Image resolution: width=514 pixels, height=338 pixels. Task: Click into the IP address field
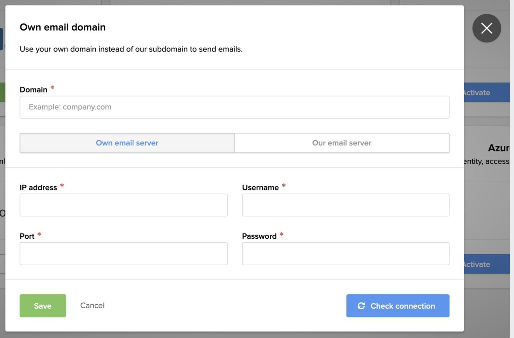click(123, 205)
